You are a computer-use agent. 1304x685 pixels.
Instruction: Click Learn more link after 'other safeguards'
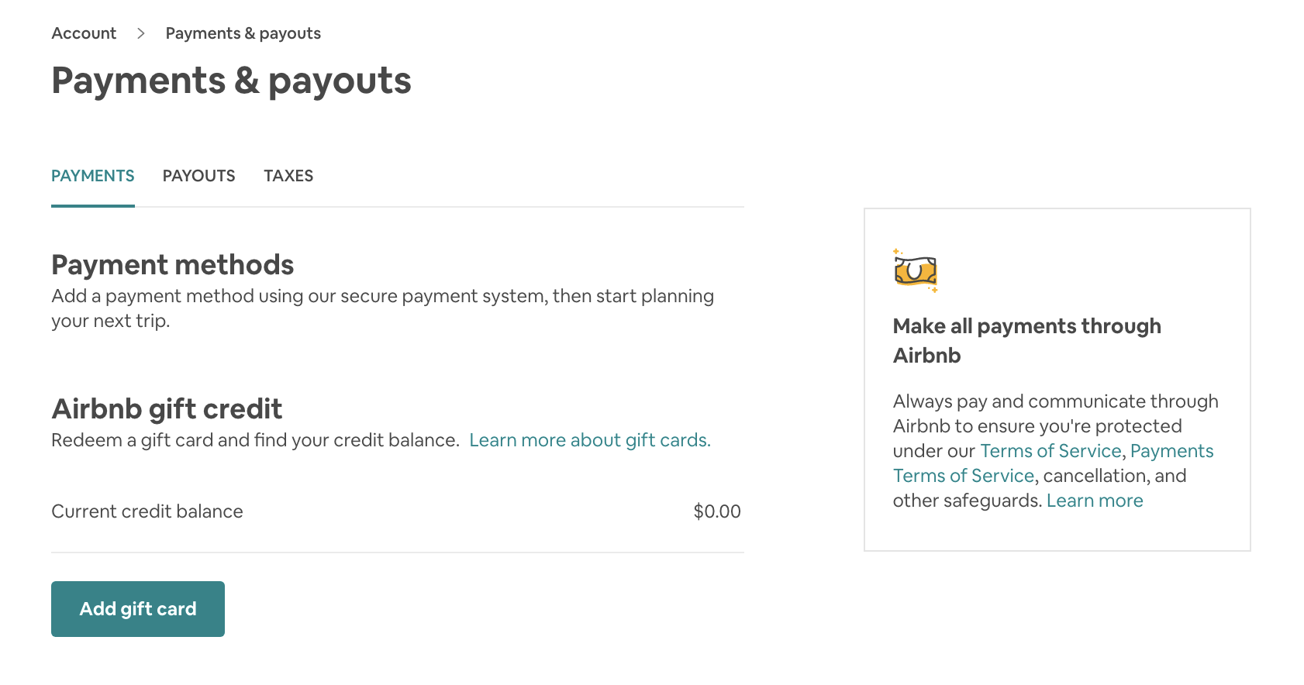[1095, 501]
